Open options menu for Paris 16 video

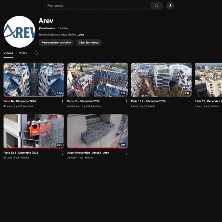62,101
